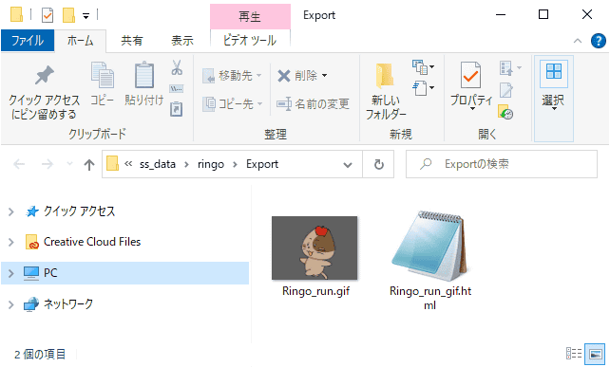Click the scissors Cut icon
Viewport: 610px width, 367px height.
[x=177, y=67]
